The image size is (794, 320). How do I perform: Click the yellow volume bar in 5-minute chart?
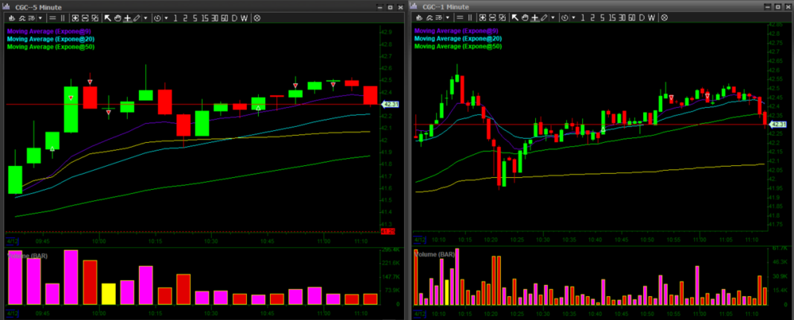109,294
